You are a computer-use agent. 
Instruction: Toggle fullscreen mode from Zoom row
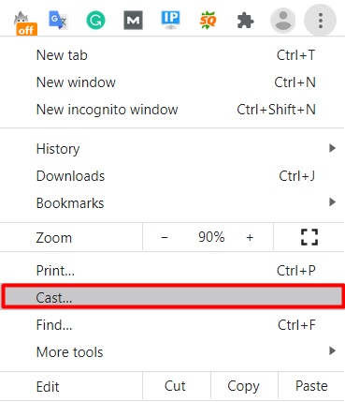point(309,237)
